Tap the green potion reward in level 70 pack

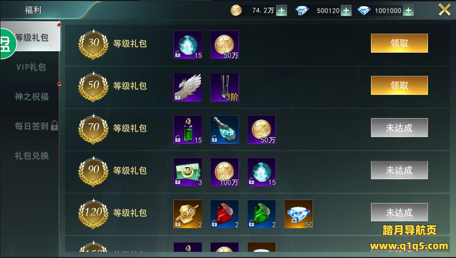pyautogui.click(x=188, y=129)
